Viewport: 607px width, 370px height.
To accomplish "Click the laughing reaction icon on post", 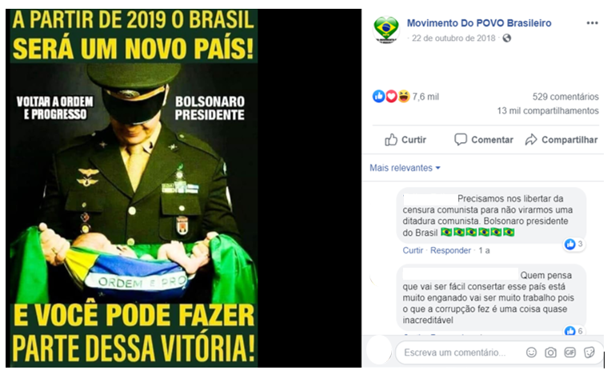I will point(404,96).
